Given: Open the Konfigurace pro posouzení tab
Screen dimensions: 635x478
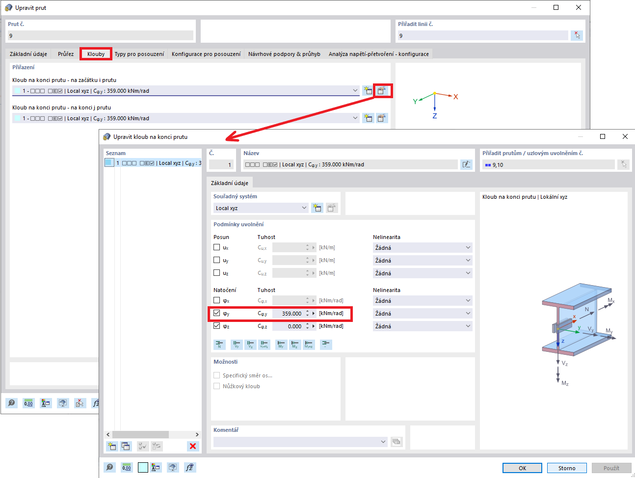Looking at the screenshot, I should point(206,54).
